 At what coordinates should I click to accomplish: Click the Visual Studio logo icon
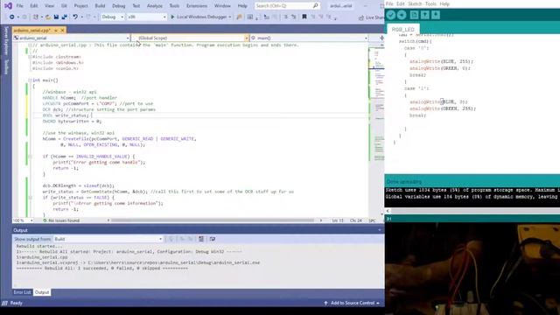8,6
